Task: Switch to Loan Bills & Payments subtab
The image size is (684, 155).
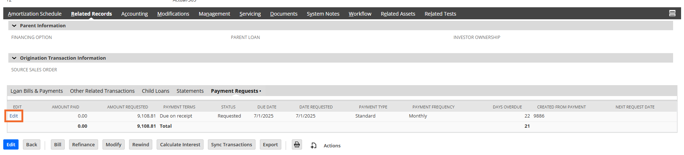Action: click(37, 91)
